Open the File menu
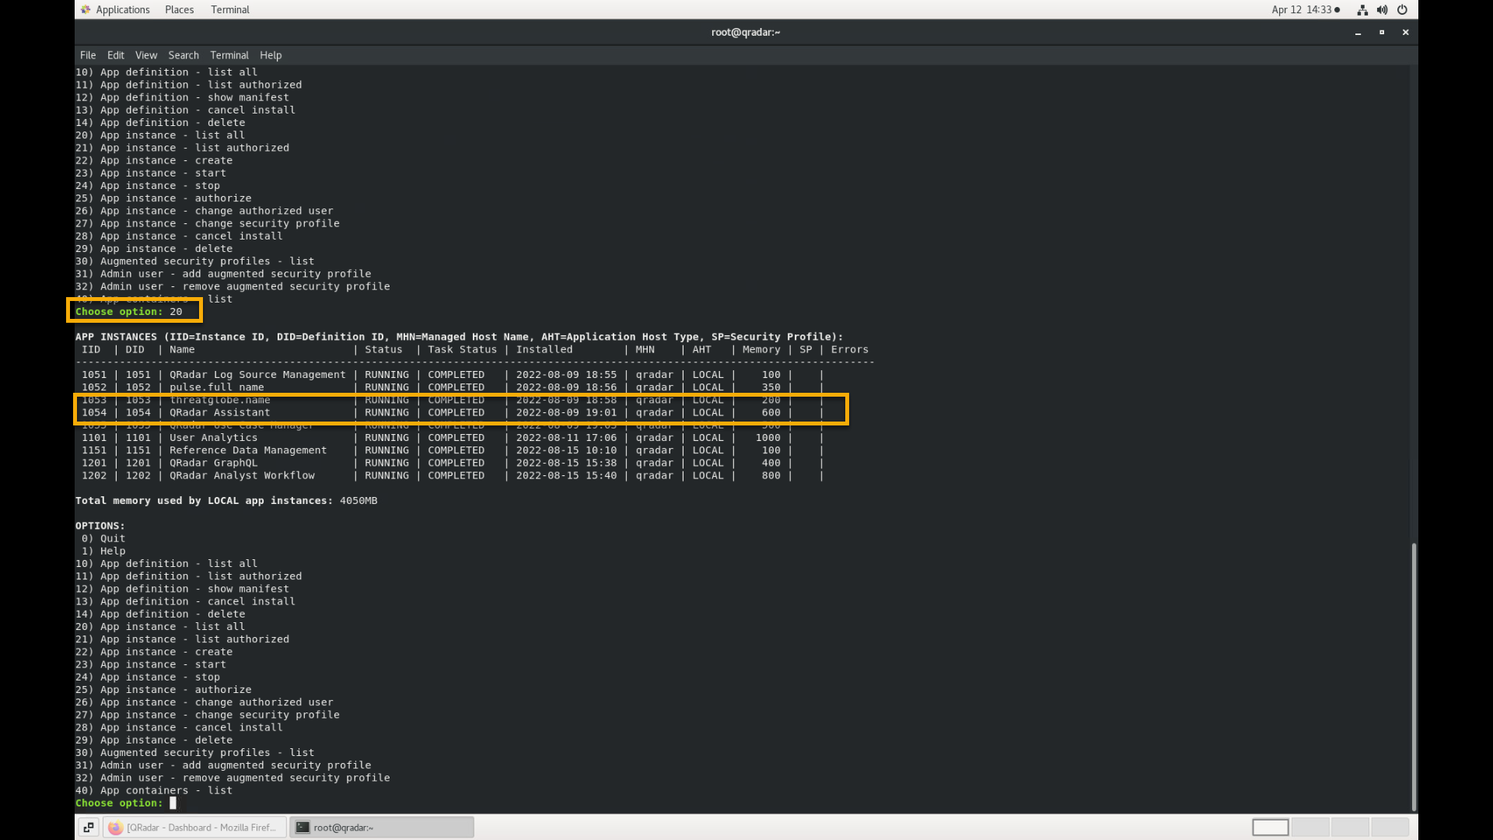Screen dimensions: 1493x840 (88, 55)
